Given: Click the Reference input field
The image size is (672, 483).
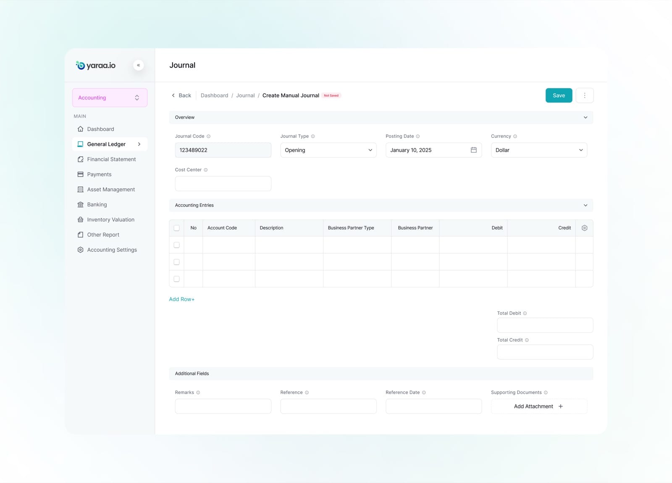Looking at the screenshot, I should pos(328,406).
